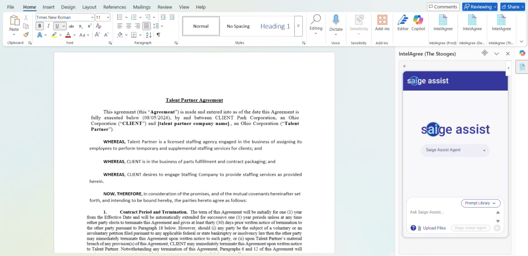Click the Ask Saige Assist input field
Screen dimensions: 528x256
pos(451,212)
